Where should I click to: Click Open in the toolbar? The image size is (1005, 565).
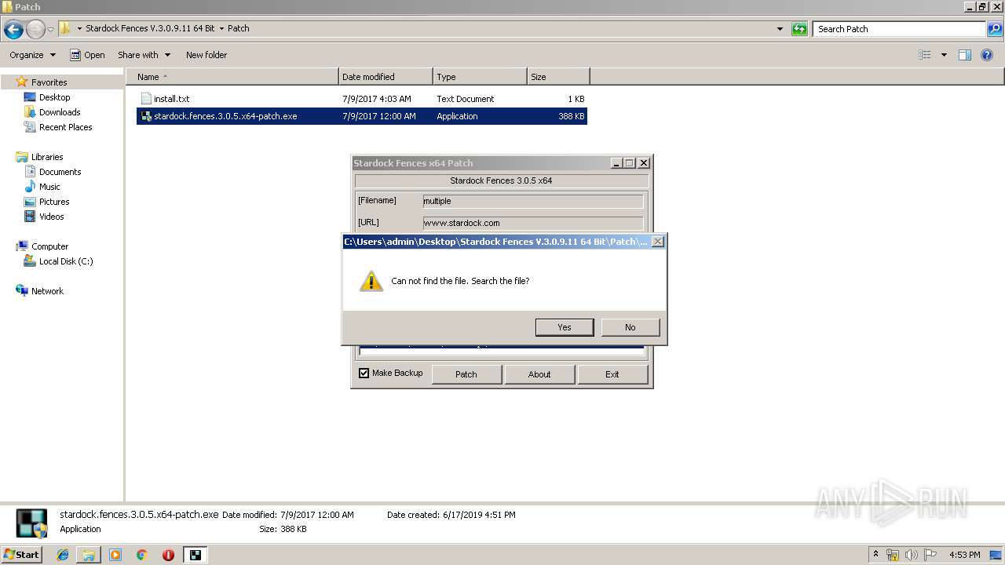coord(87,55)
